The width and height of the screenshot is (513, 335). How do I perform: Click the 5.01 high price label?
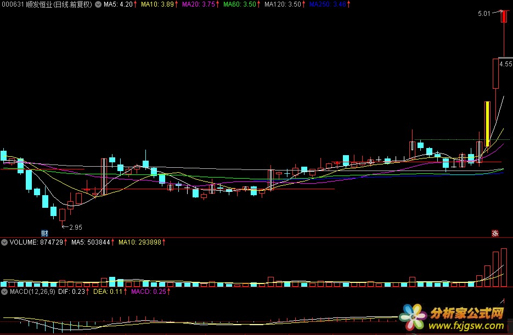[x=484, y=14]
